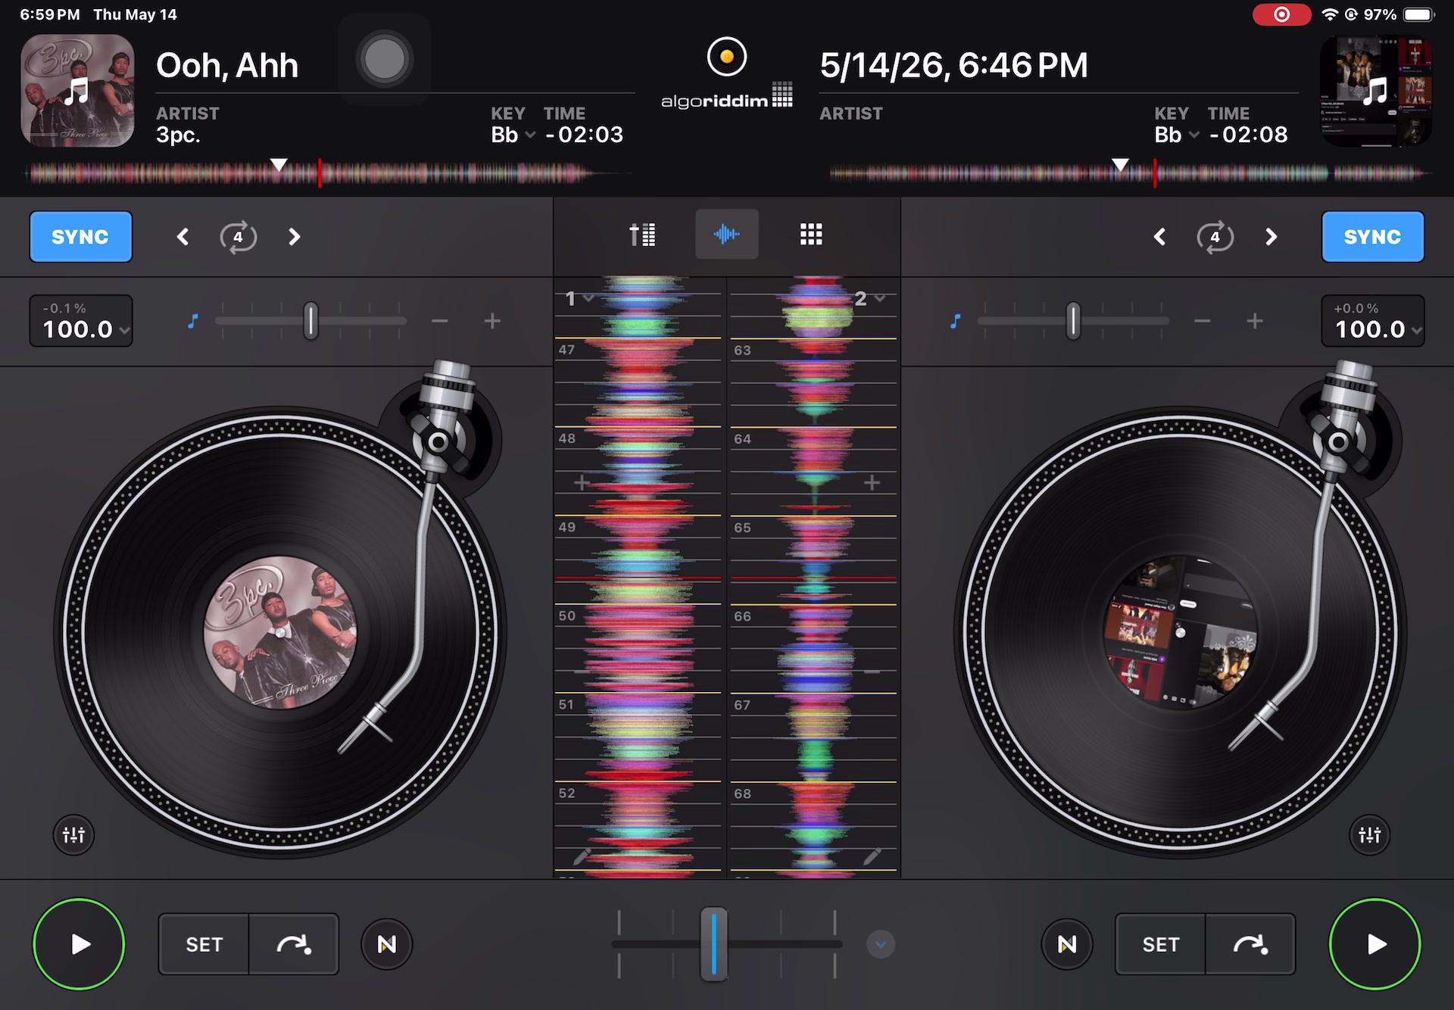Tap the Neural Mix button on left deck
This screenshot has width=1454, height=1010.
click(x=386, y=944)
